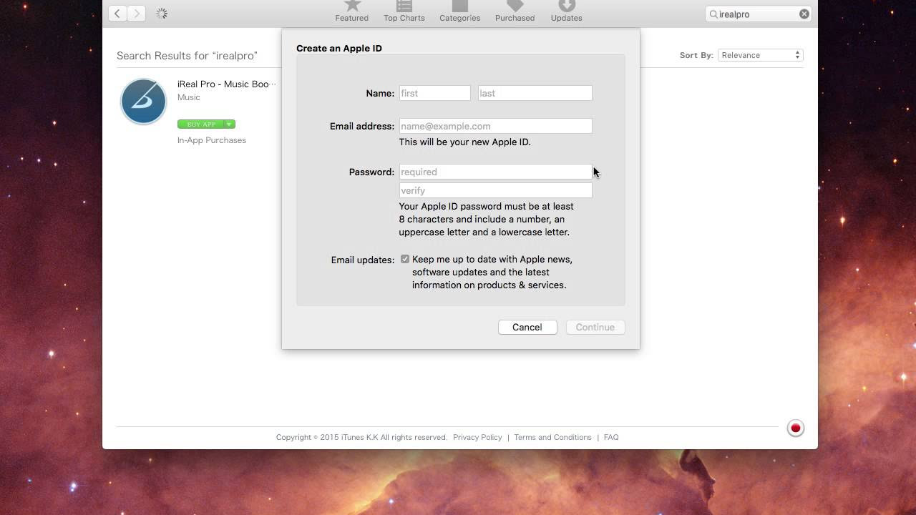Click the search field containing irealpro
This screenshot has height=515, width=916.
759,14
